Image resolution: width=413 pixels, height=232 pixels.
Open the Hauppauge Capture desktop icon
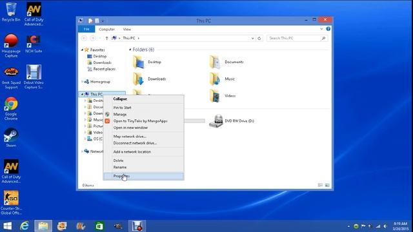(11, 45)
